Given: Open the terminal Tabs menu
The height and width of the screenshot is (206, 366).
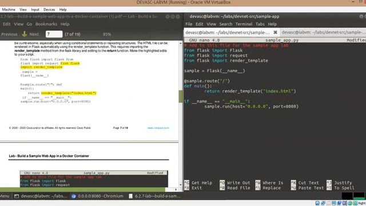Looking at the screenshot, I should pos(260,24).
